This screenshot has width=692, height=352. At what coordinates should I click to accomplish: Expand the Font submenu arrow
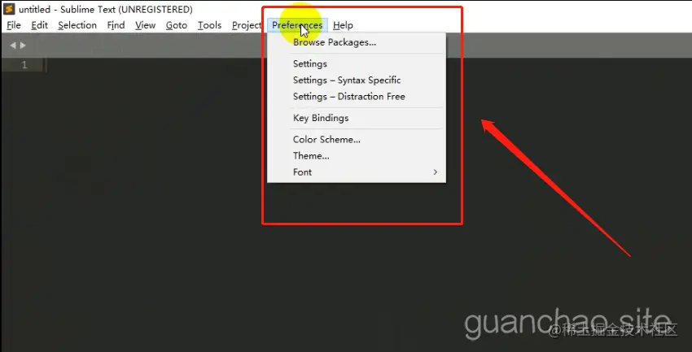[436, 172]
